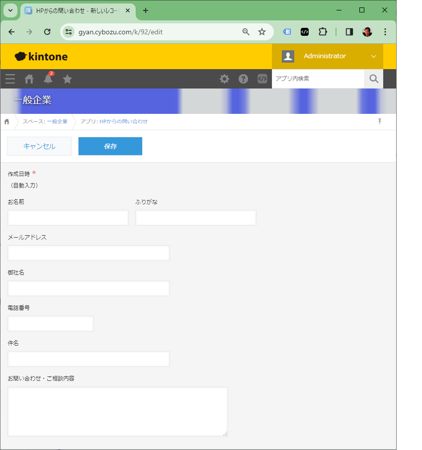
Task: Click the blue extension icon in Chrome toolbar
Action: point(287,32)
